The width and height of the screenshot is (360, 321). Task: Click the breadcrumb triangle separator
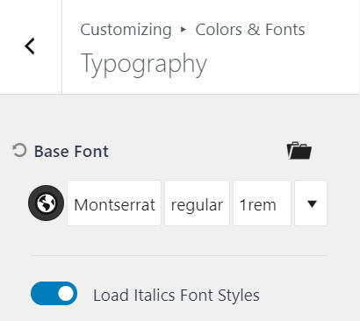click(x=184, y=29)
